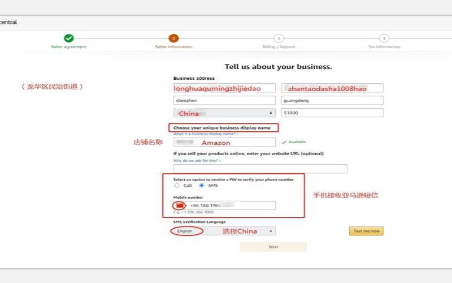Click the Mobile number label
The image size is (452, 283).
(x=188, y=198)
